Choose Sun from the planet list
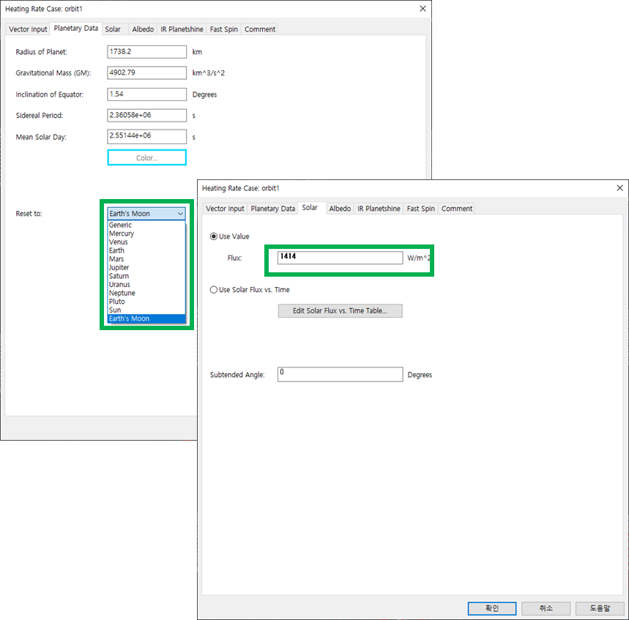Screen dimensions: 629x620 (x=146, y=310)
